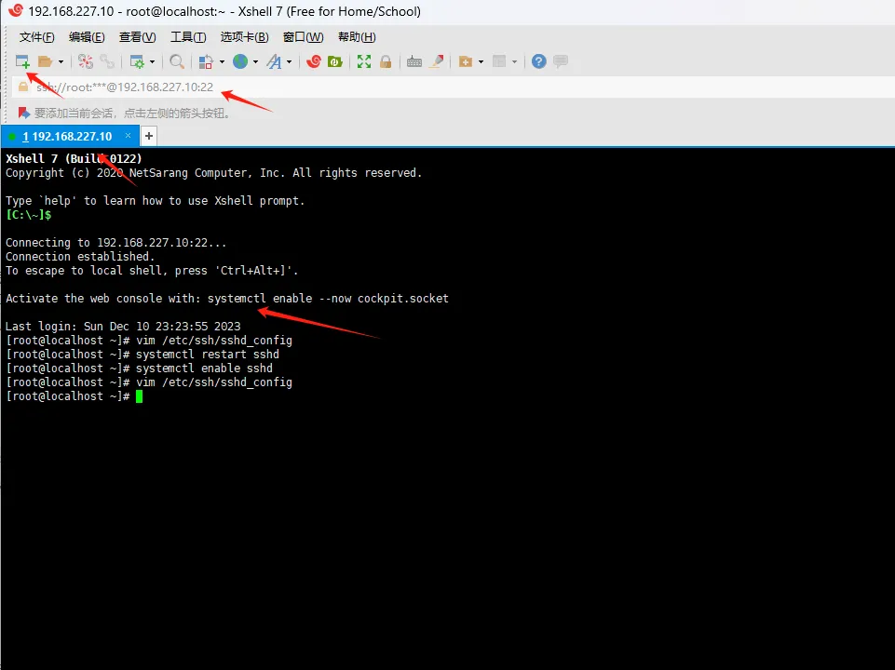Open the 窗口(W) menu

[x=303, y=37]
